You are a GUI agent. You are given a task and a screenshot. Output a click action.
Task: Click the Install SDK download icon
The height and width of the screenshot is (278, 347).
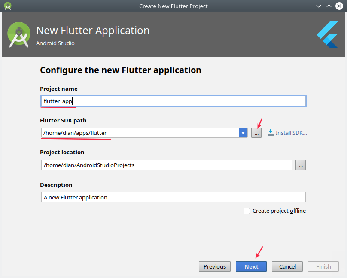point(271,133)
